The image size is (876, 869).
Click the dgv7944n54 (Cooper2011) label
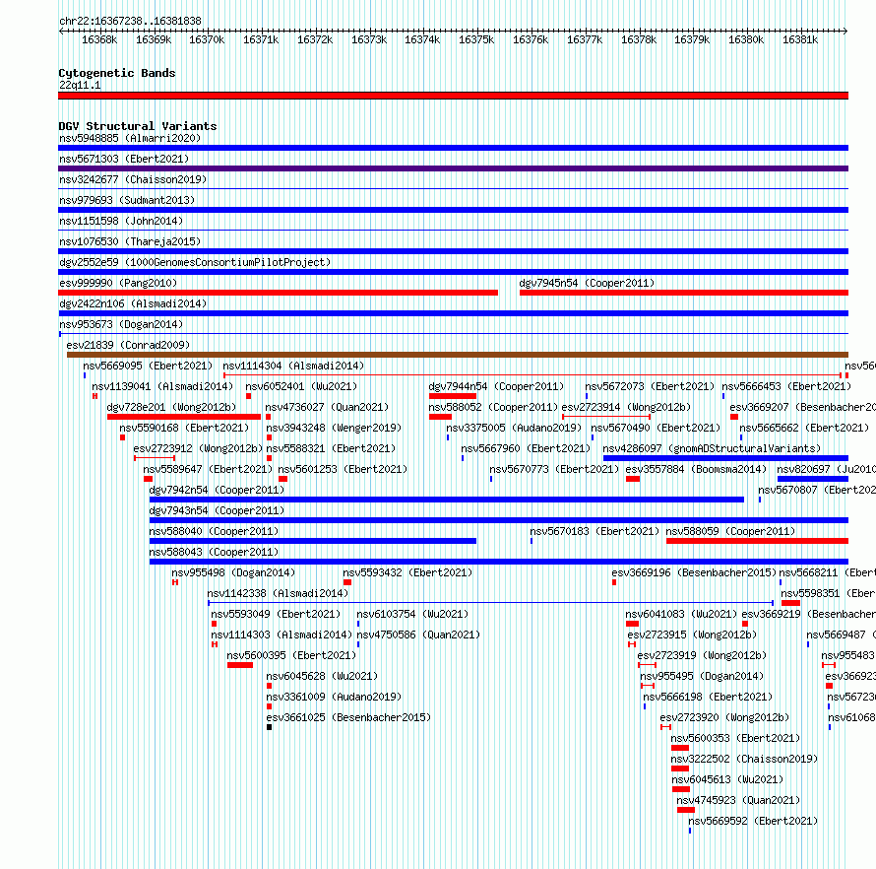pos(496,386)
